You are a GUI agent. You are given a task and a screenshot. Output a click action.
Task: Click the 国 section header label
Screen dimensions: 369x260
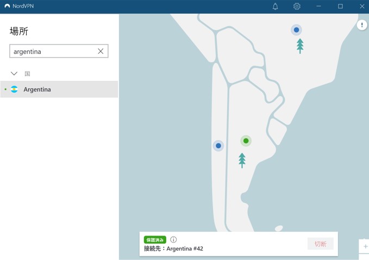click(x=27, y=73)
